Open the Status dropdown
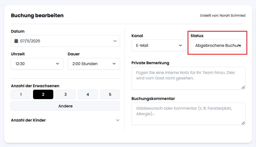The height and width of the screenshot is (147, 256). point(218,45)
